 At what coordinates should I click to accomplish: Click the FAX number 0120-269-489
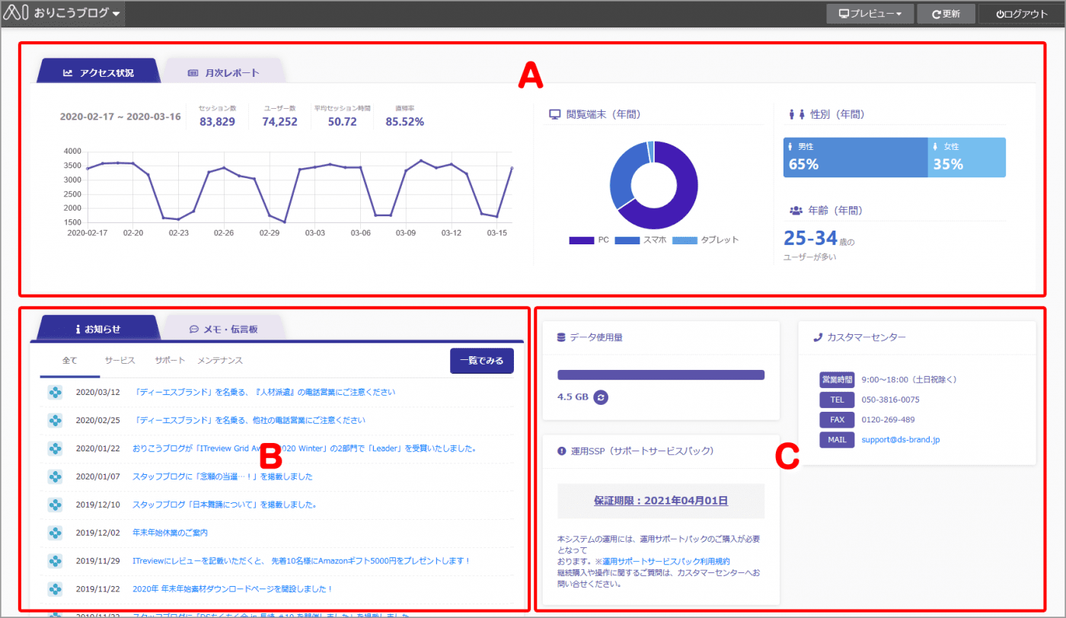click(888, 419)
